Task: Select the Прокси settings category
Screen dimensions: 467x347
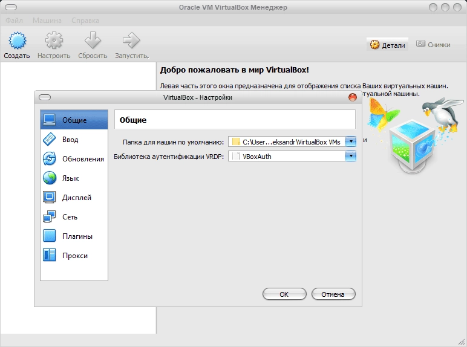Action: tap(74, 255)
